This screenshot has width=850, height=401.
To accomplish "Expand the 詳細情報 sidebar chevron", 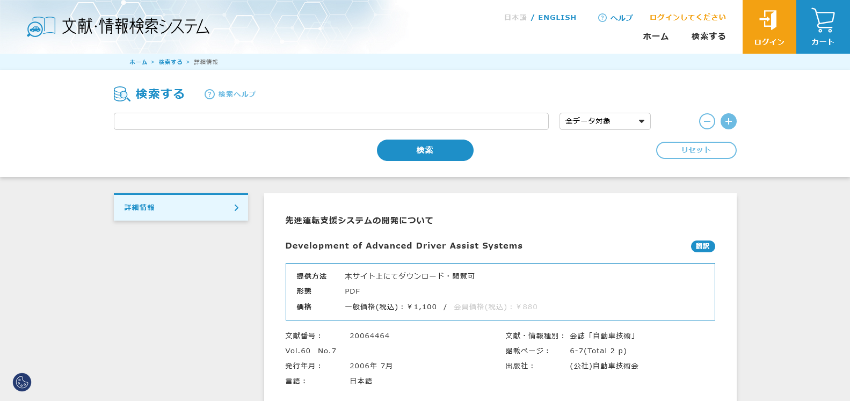I will 236,208.
